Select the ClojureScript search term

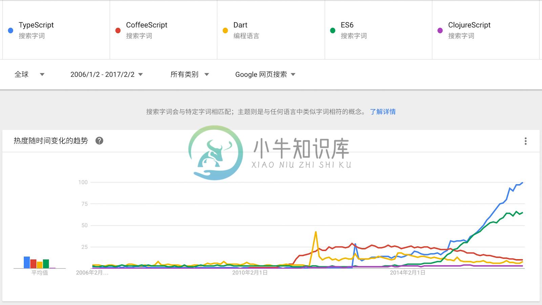point(486,30)
